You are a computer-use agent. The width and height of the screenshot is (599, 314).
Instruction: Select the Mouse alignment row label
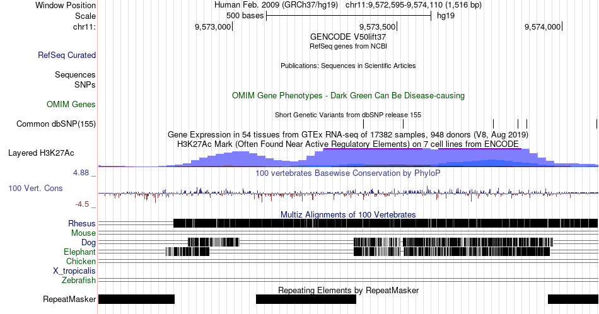point(83,233)
